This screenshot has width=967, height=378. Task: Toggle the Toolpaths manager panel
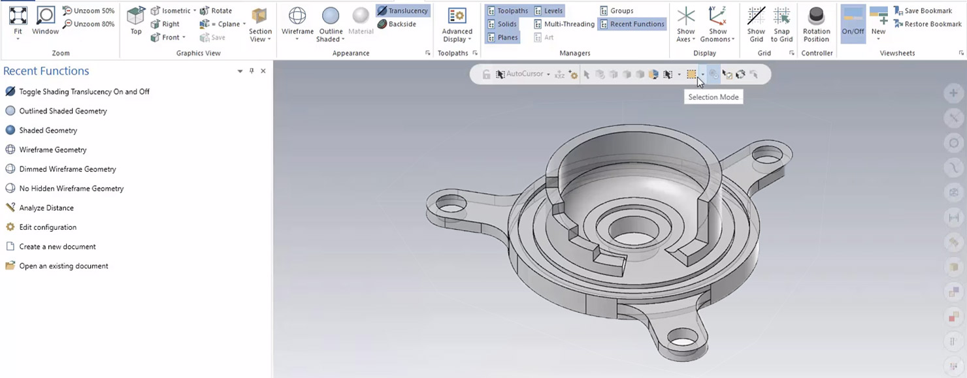(507, 11)
